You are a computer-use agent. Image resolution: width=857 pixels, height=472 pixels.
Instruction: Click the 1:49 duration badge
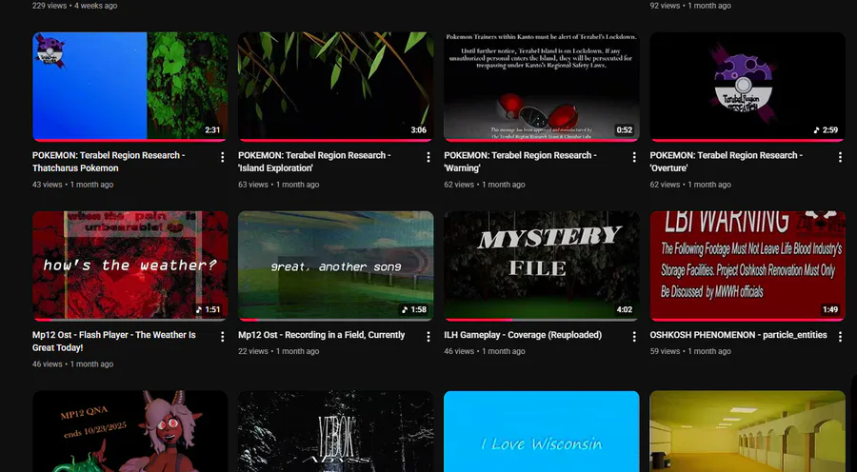click(x=830, y=310)
